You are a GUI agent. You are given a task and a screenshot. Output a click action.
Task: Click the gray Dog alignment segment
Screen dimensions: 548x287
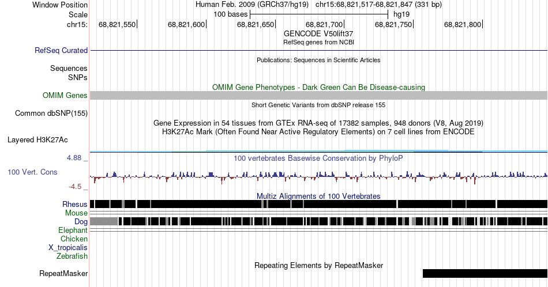pos(104,221)
